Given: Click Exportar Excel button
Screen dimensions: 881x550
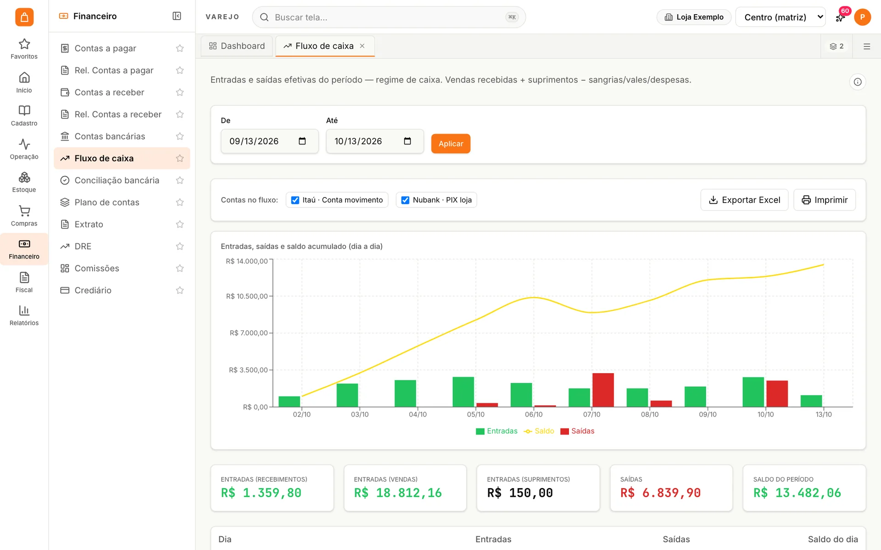Looking at the screenshot, I should [744, 200].
